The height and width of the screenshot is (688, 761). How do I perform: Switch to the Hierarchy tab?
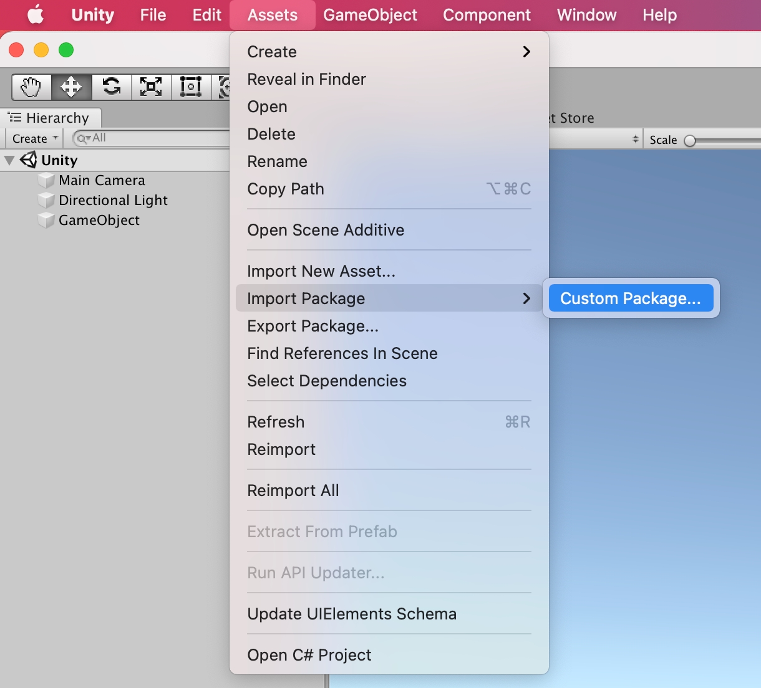51,118
